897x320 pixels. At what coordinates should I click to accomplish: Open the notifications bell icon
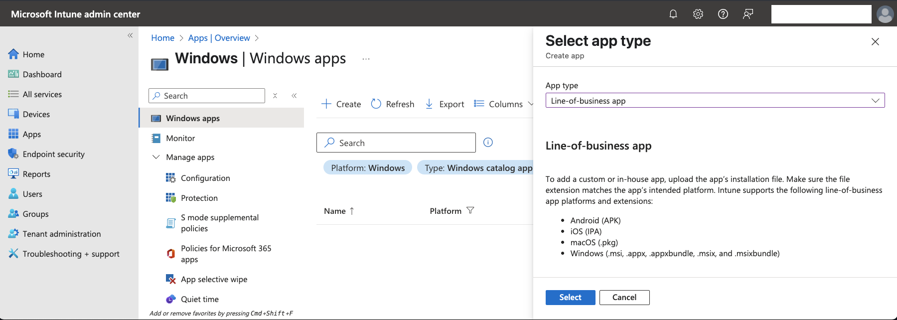click(x=673, y=14)
